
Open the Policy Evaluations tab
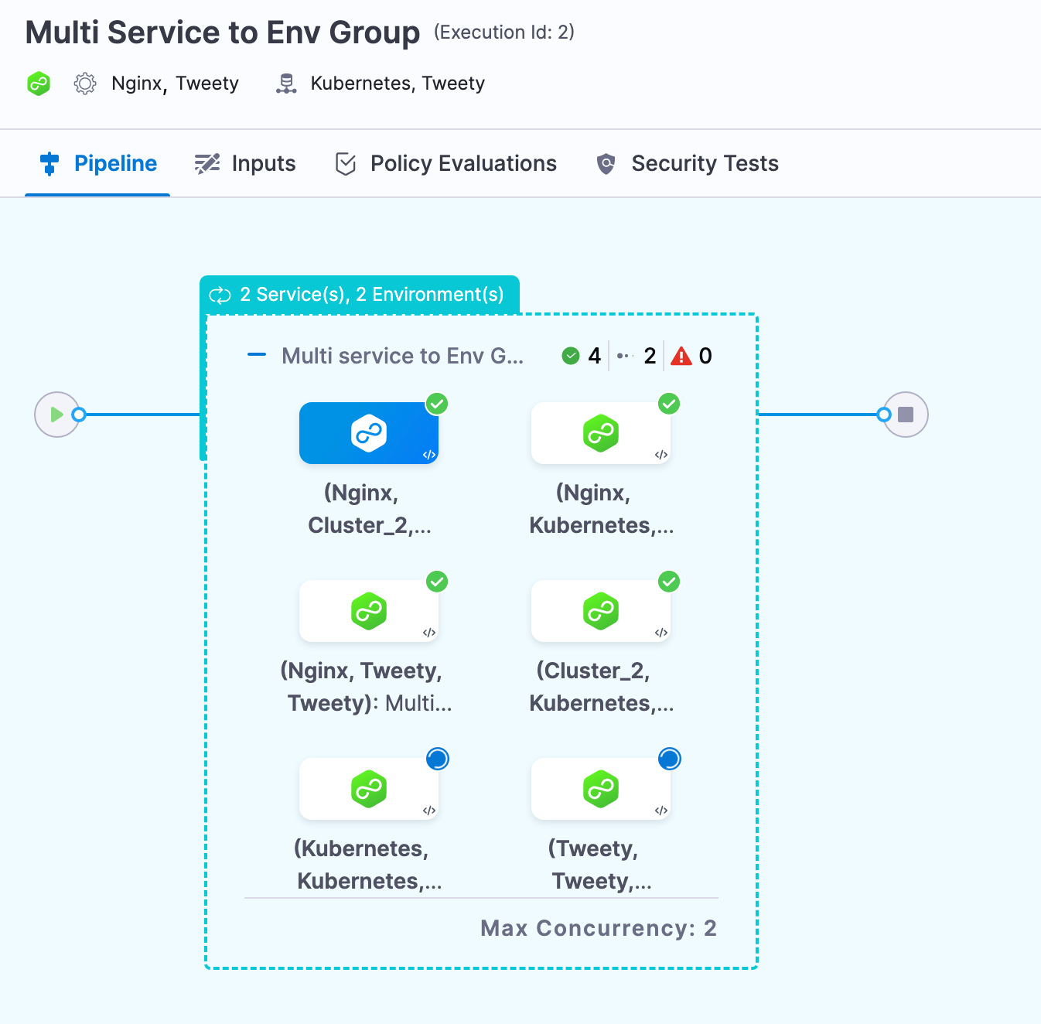coord(445,164)
